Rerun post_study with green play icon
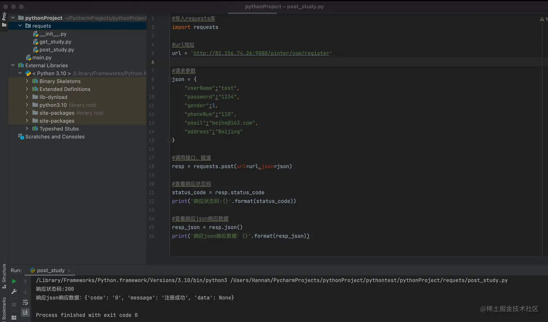 [14, 281]
